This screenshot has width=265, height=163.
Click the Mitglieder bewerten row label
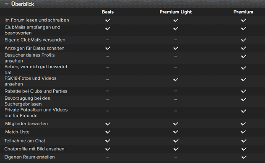26,124
